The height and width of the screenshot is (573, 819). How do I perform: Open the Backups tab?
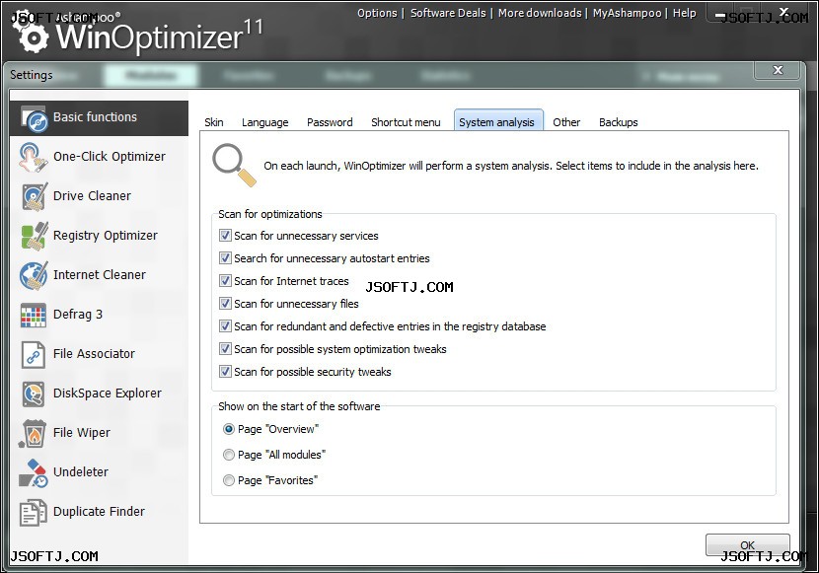[618, 122]
